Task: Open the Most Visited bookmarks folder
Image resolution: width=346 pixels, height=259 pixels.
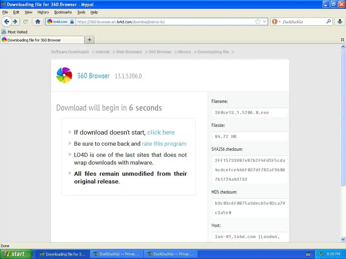Action: point(14,32)
